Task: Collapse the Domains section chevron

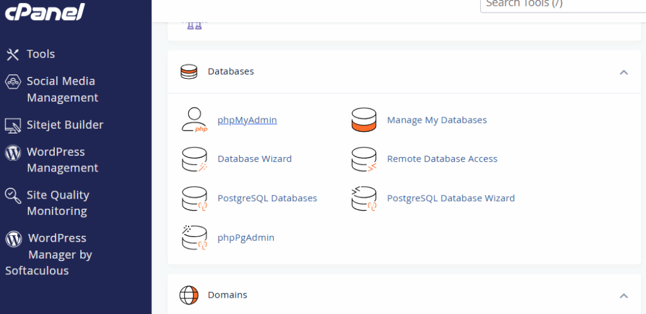Action: [x=624, y=296]
